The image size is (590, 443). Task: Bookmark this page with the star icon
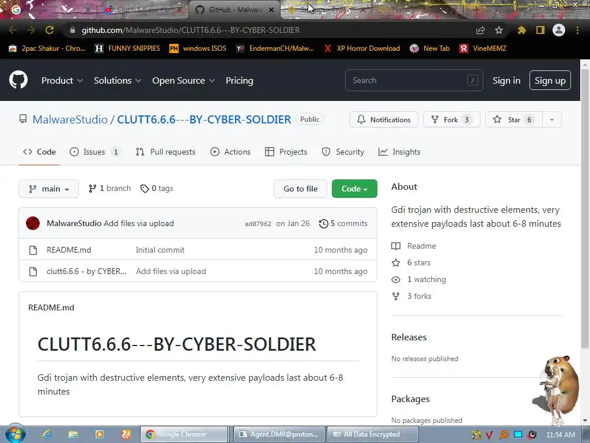[498, 30]
